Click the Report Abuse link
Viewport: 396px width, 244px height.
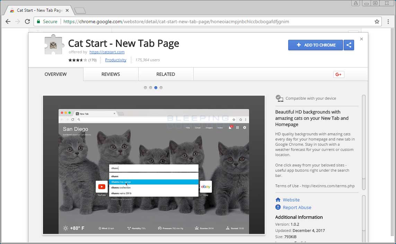coord(297,207)
